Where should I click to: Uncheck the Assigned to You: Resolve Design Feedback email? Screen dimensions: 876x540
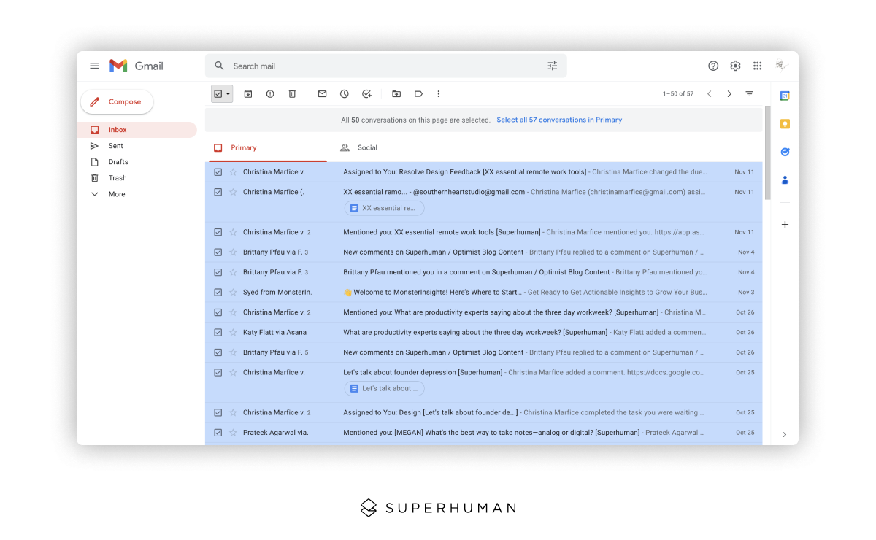(218, 171)
